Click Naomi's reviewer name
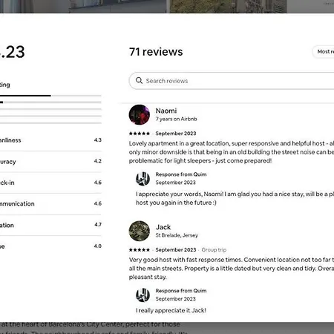Image resolution: width=334 pixels, height=334 pixels. click(x=166, y=111)
